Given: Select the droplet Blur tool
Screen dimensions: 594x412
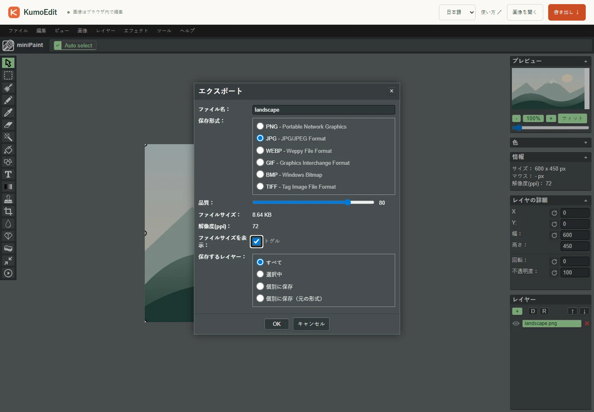Looking at the screenshot, I should [x=8, y=224].
